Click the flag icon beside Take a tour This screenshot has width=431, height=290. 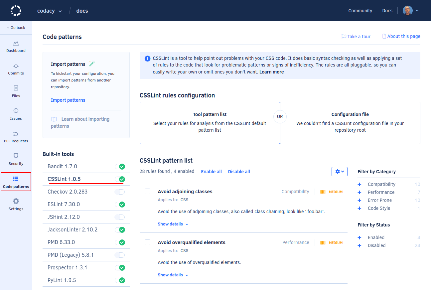click(x=344, y=37)
